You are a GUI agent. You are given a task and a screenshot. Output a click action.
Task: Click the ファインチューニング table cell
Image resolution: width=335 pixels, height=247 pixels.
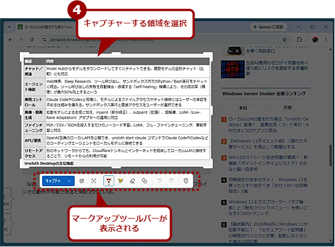(x=34, y=127)
